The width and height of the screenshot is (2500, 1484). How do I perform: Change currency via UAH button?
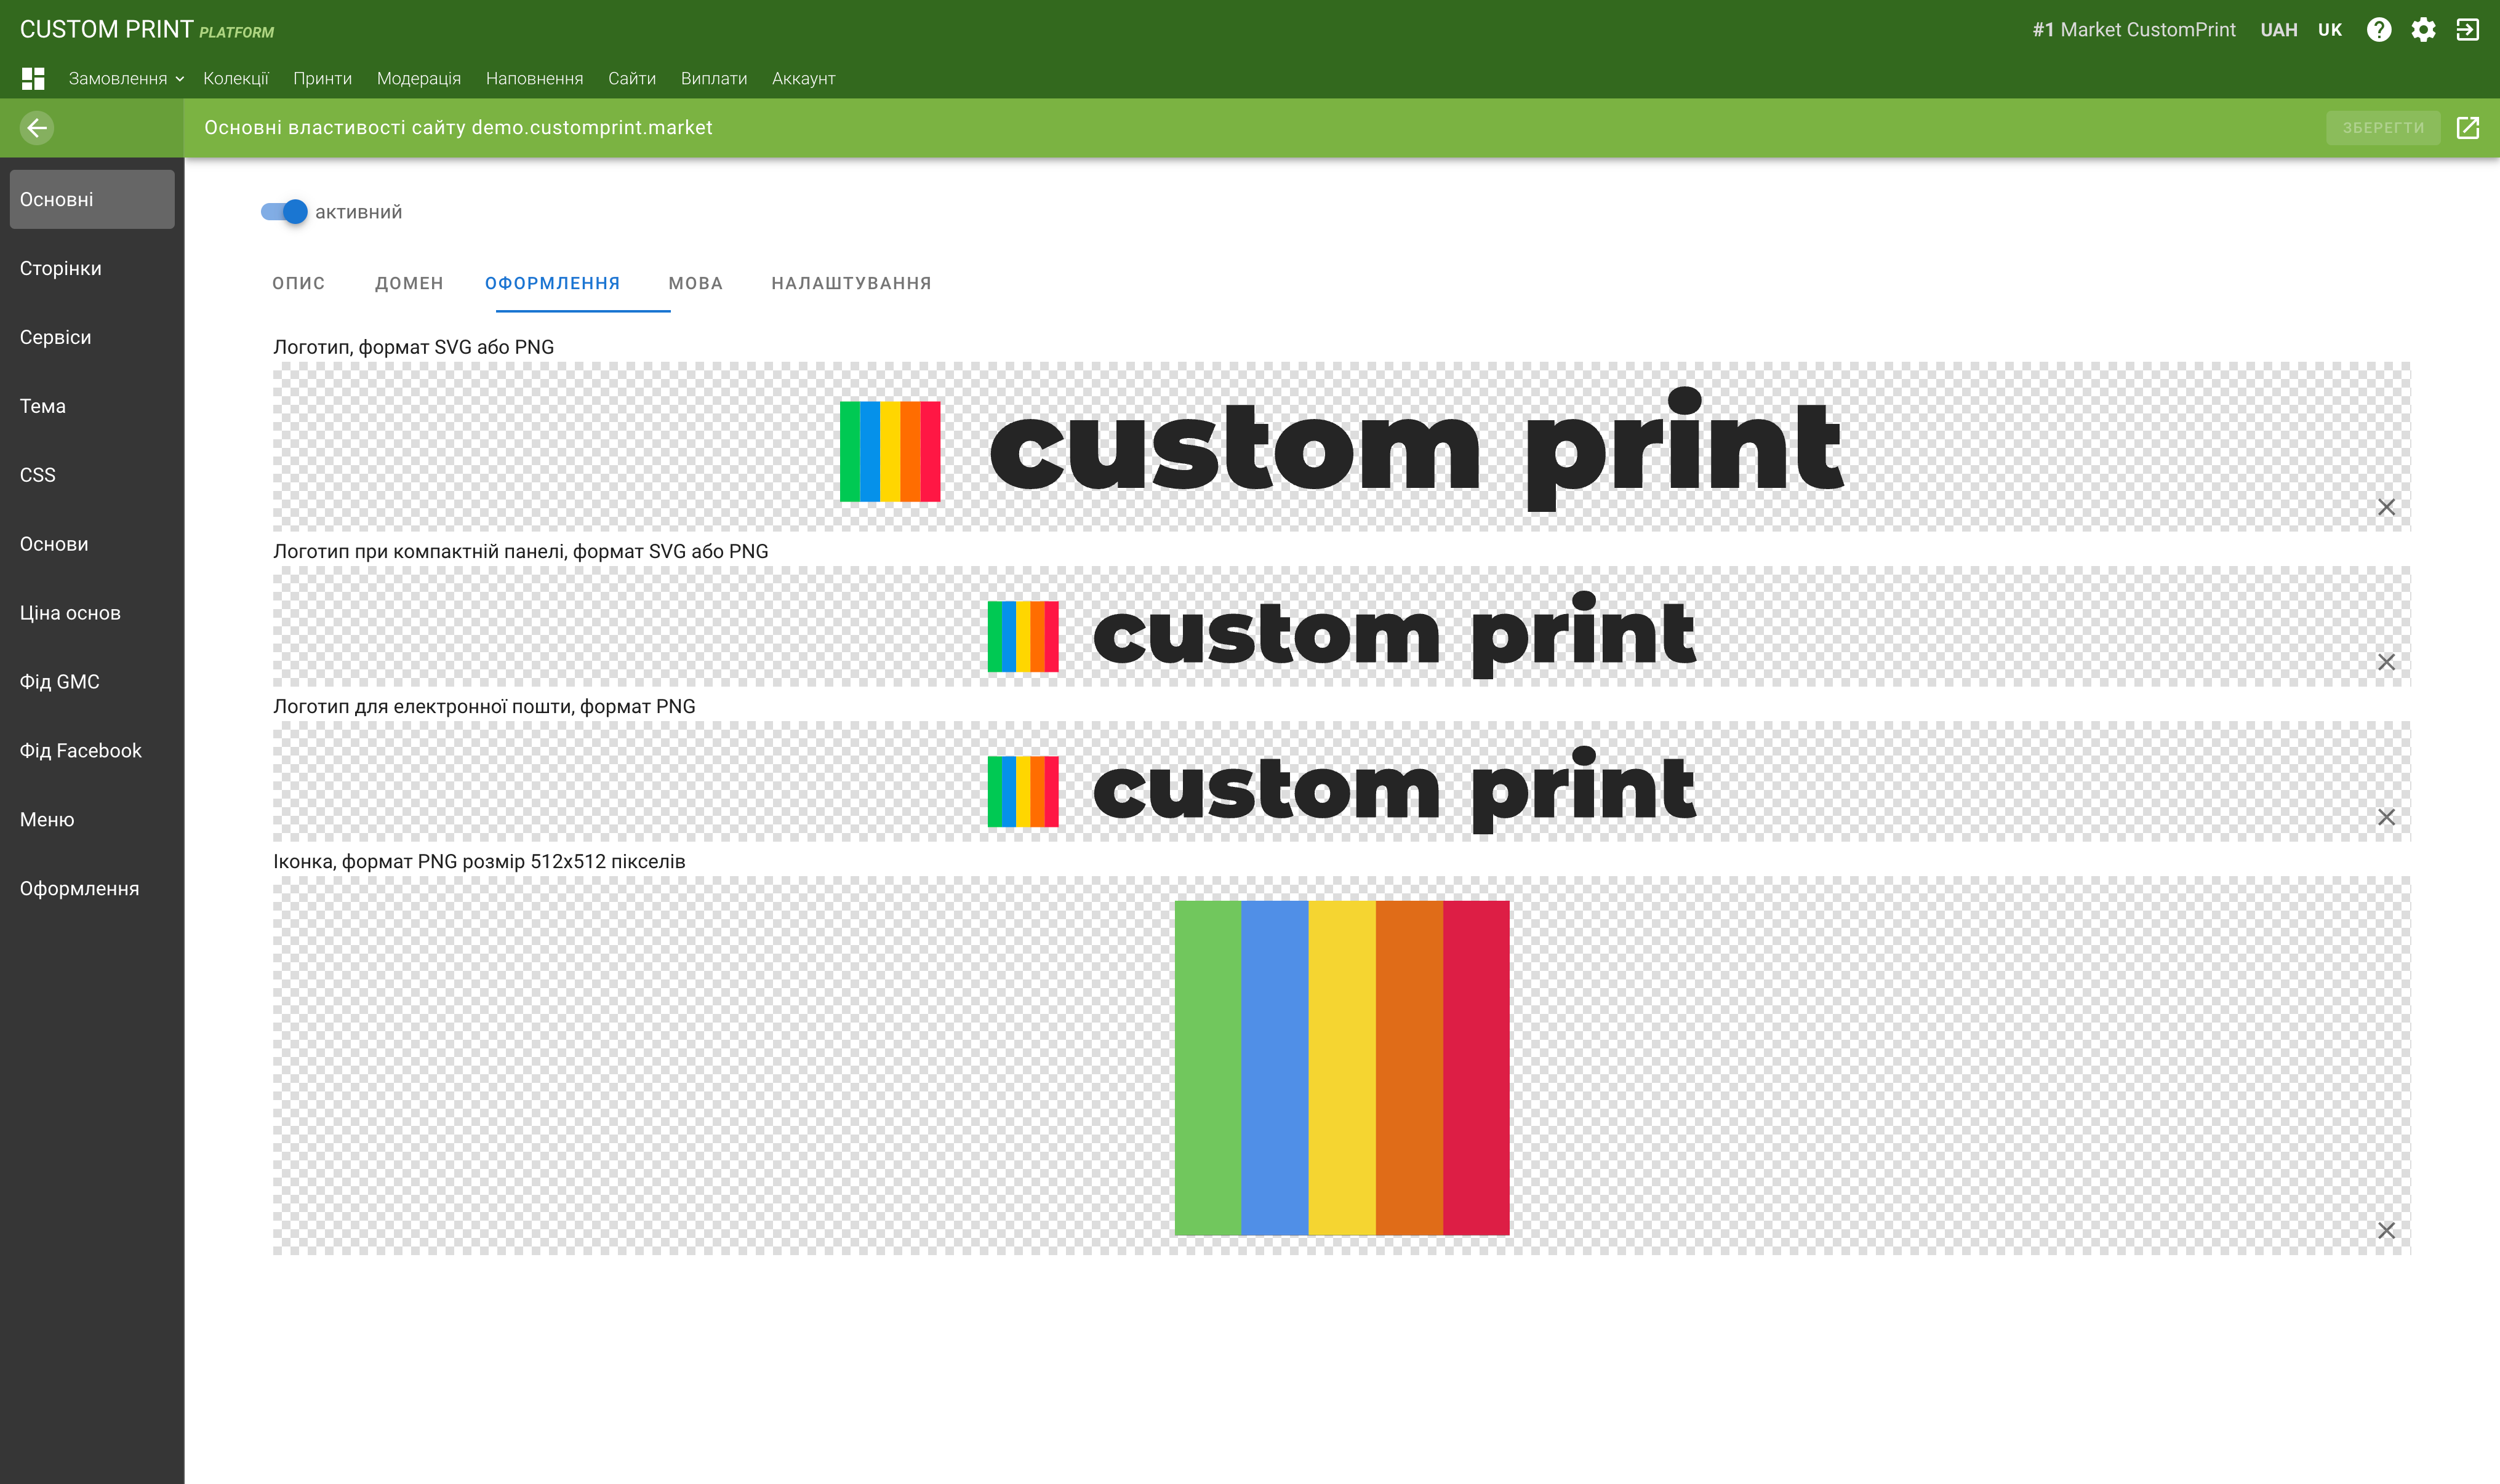pyautogui.click(x=2278, y=30)
